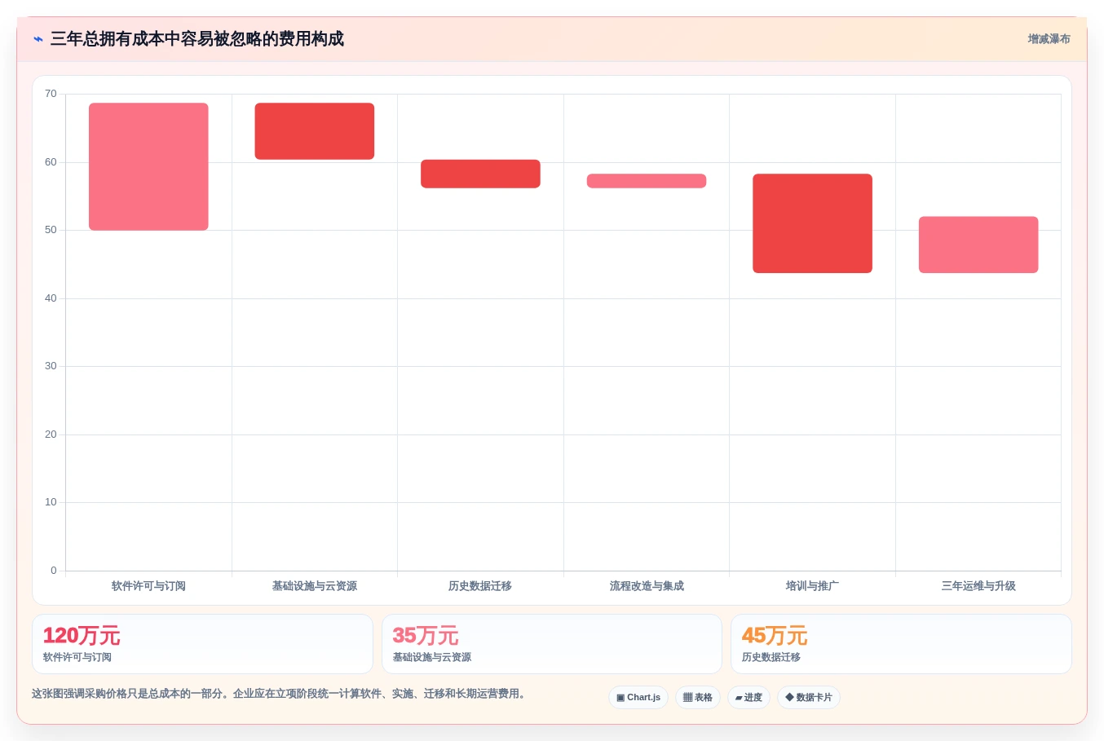Click the 基础设施与云资源 waterfall bar

315,131
